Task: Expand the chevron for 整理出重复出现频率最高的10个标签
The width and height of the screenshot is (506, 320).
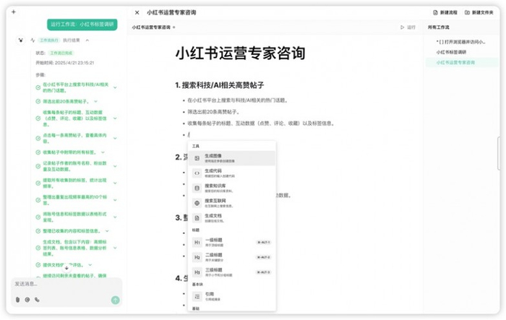Action: 115,200
